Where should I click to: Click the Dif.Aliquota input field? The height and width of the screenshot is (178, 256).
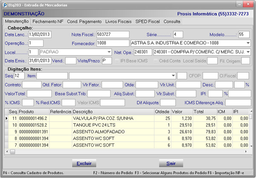[x=168, y=103]
